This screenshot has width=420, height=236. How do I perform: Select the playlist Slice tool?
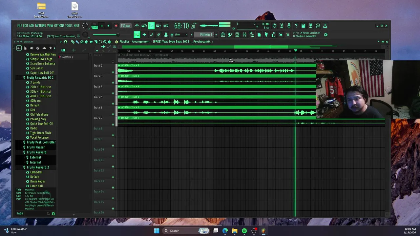tap(96, 42)
